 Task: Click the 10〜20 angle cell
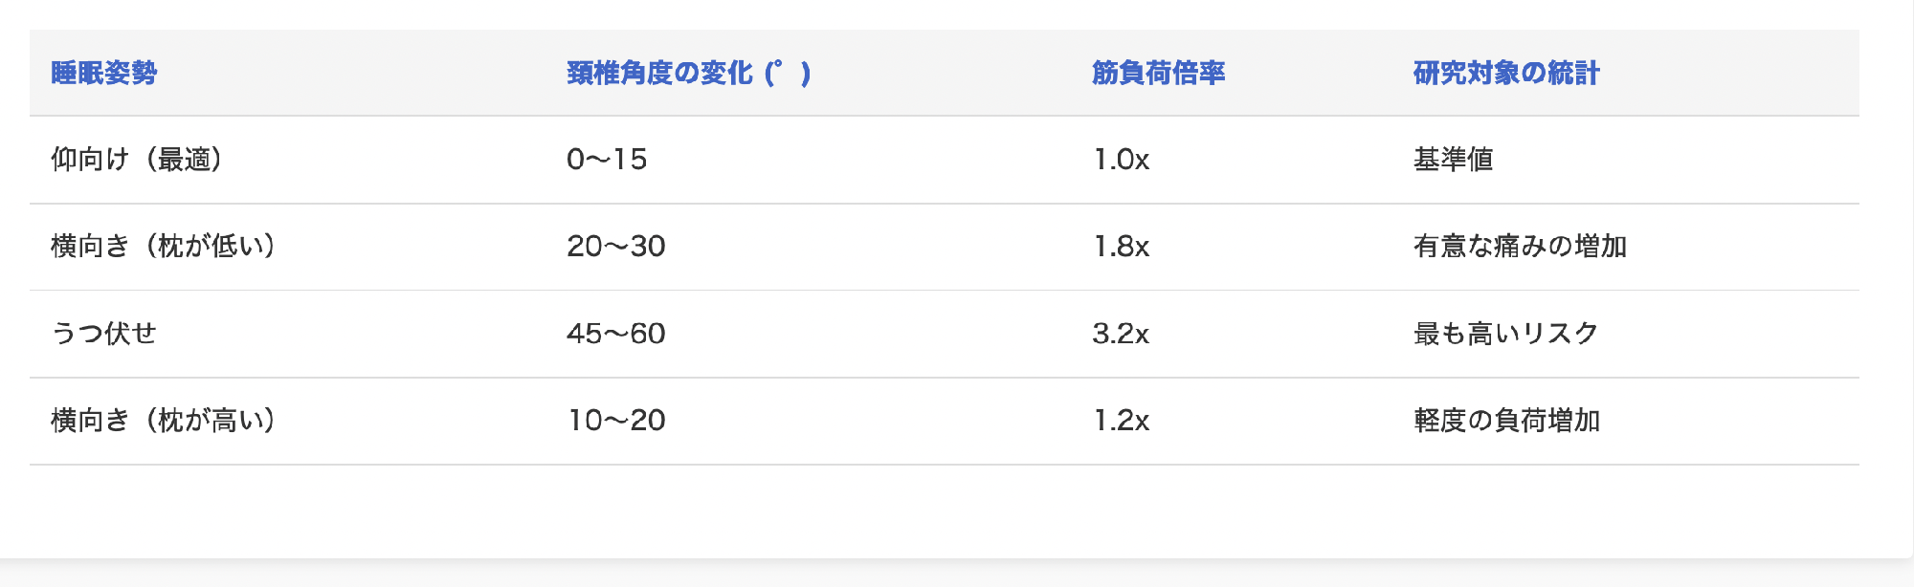click(x=616, y=421)
